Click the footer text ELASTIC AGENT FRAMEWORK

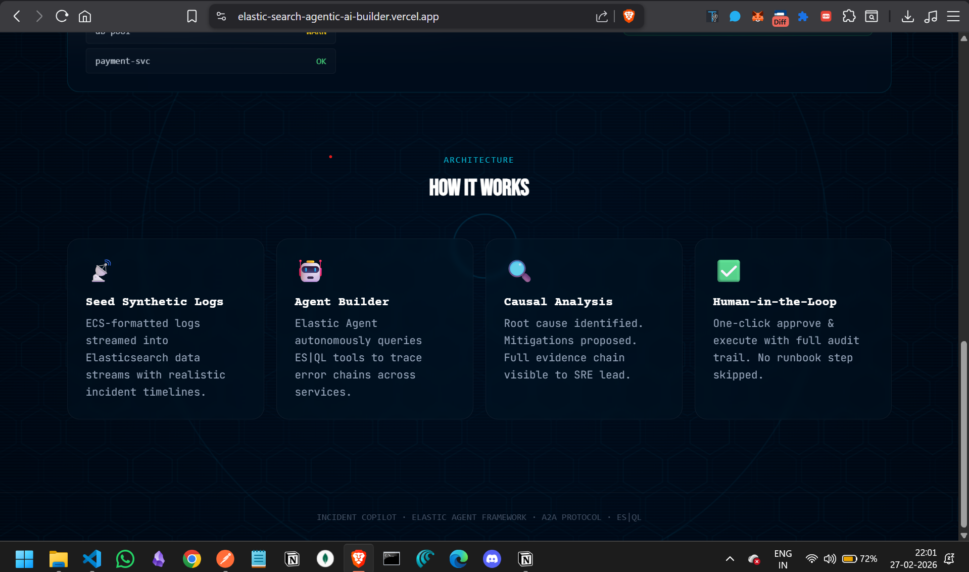click(469, 517)
